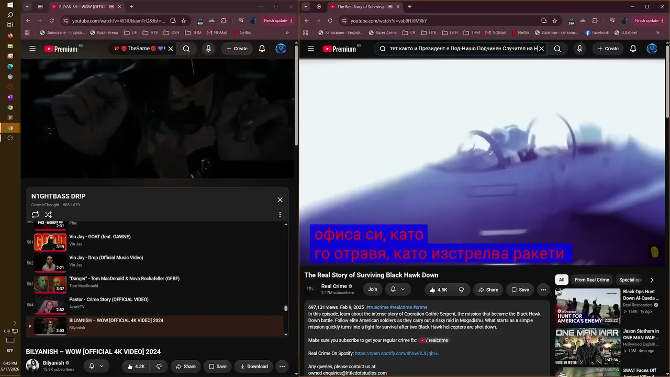The width and height of the screenshot is (670, 377).
Task: Open more actions for BILYANISH video
Action: [x=282, y=367]
